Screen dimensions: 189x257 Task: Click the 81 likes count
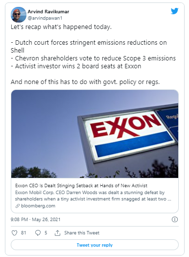[24, 233]
